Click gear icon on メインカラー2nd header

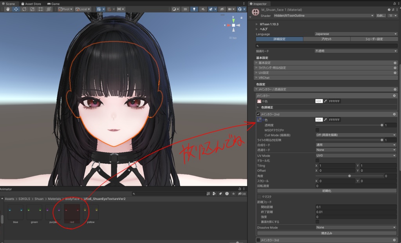[x=394, y=114]
